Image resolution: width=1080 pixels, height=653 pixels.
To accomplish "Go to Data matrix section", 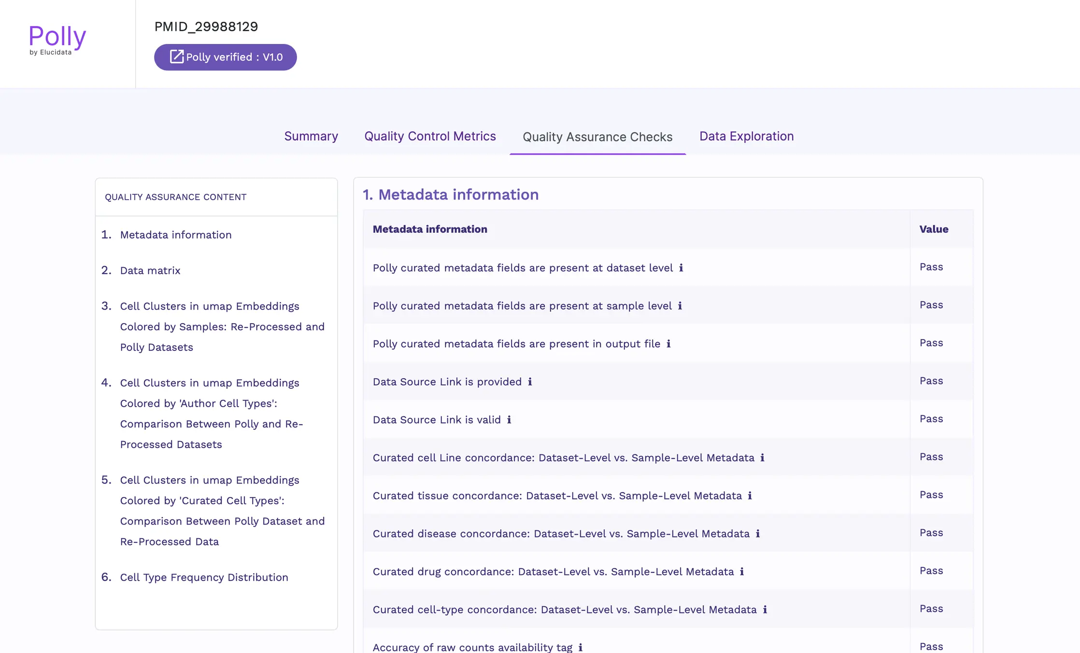I will [x=150, y=270].
